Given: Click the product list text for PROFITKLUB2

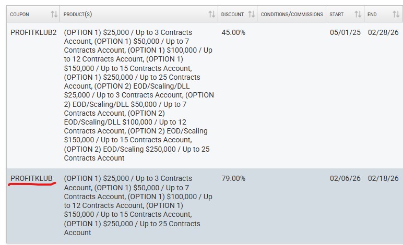Looking at the screenshot, I should [138, 95].
